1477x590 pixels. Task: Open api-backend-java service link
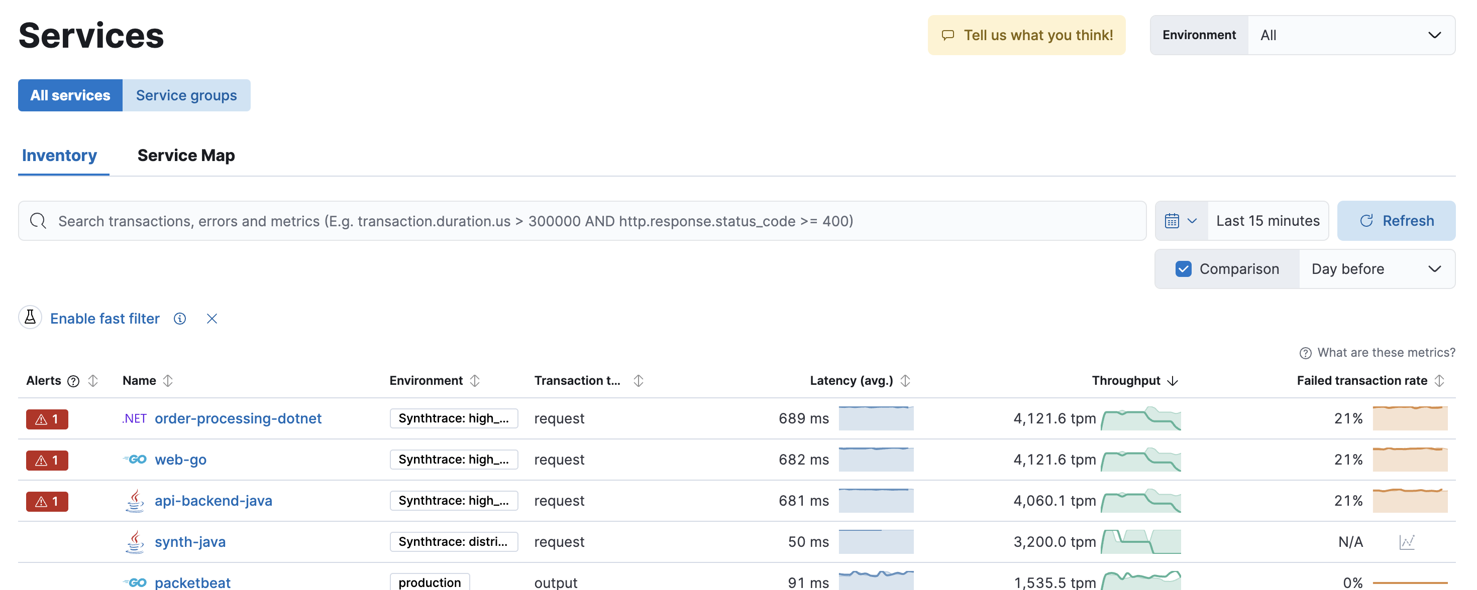[x=214, y=501]
